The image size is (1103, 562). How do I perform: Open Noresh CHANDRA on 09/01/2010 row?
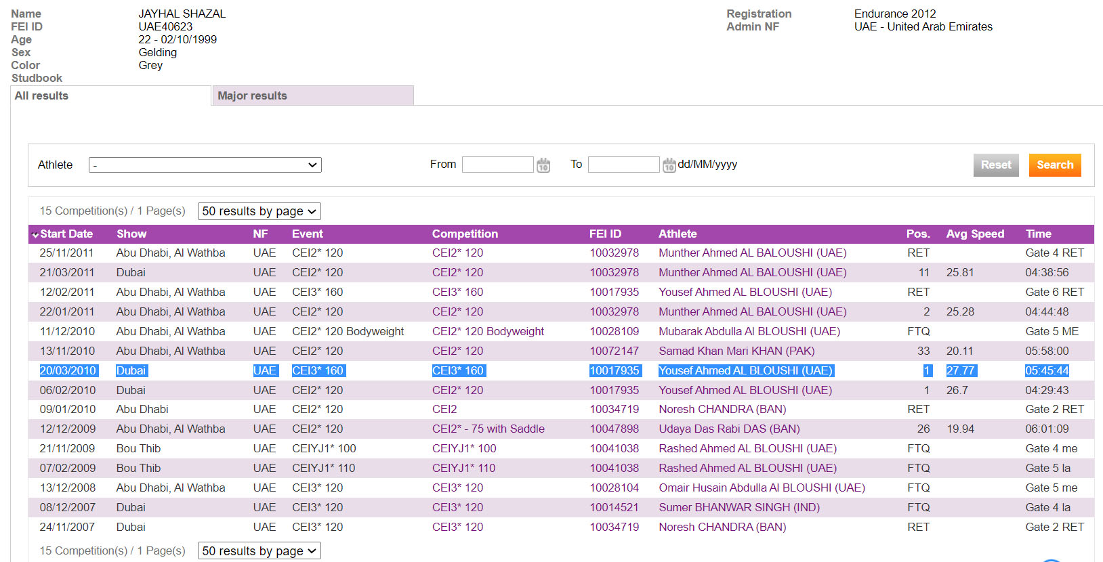pos(722,409)
